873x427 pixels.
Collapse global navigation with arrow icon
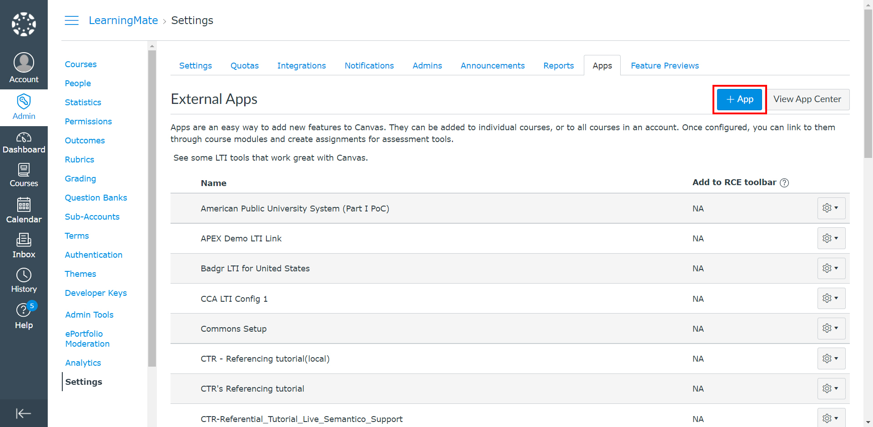pyautogui.click(x=24, y=413)
